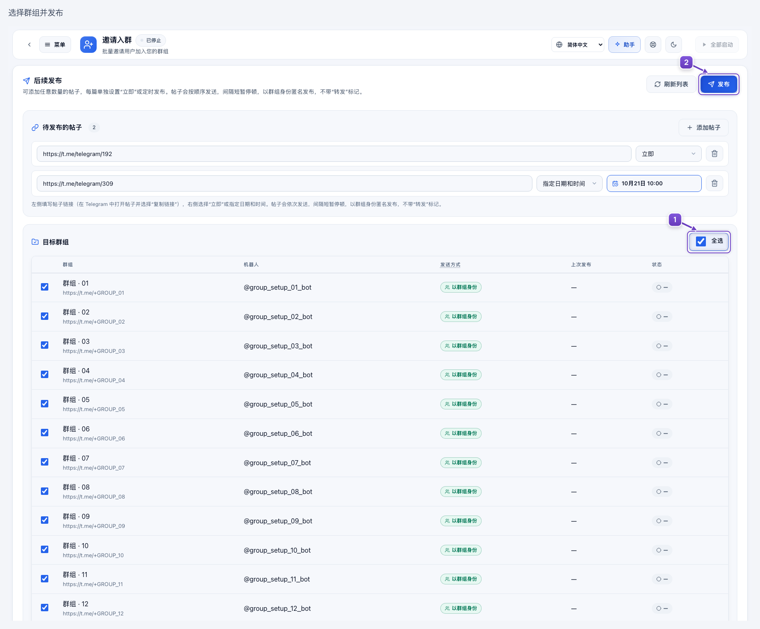Toggle the 全选 select-all checkbox
The height and width of the screenshot is (629, 760).
click(701, 241)
